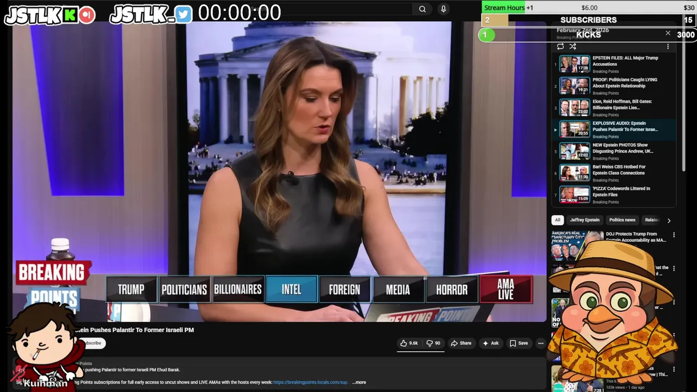Click the Twitter bird icon in overlay

[184, 15]
